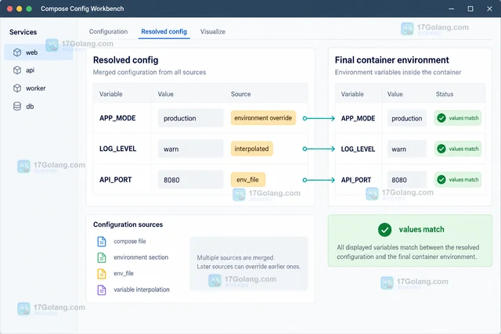
Task: Click APP_MODE variable name in Resolved config
Action: [117, 118]
